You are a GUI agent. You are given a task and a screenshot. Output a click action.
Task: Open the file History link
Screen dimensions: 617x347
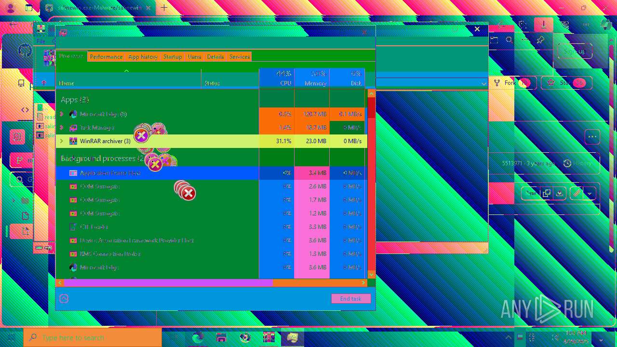pyautogui.click(x=577, y=163)
